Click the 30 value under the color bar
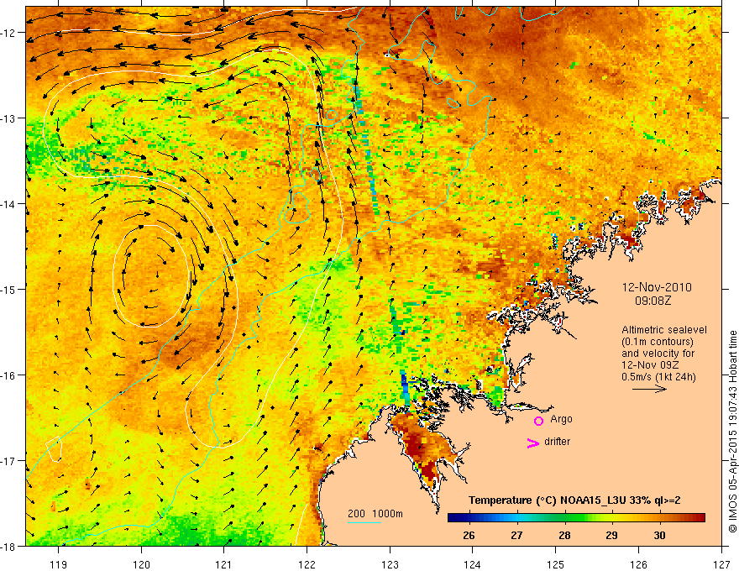 coord(659,535)
